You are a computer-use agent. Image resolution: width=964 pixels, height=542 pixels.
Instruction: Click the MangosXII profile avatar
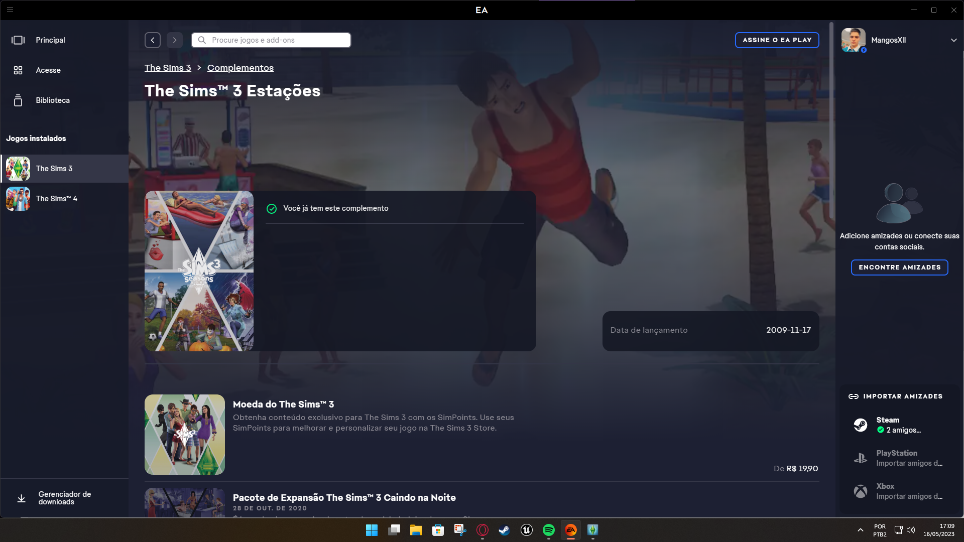[854, 40]
